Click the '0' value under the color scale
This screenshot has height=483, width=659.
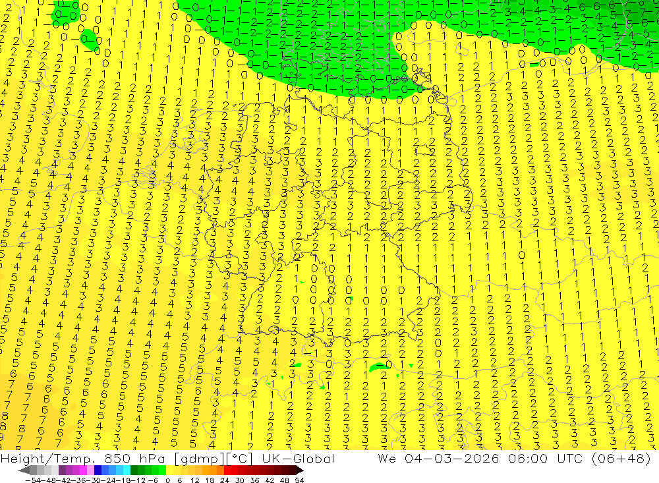(x=167, y=480)
